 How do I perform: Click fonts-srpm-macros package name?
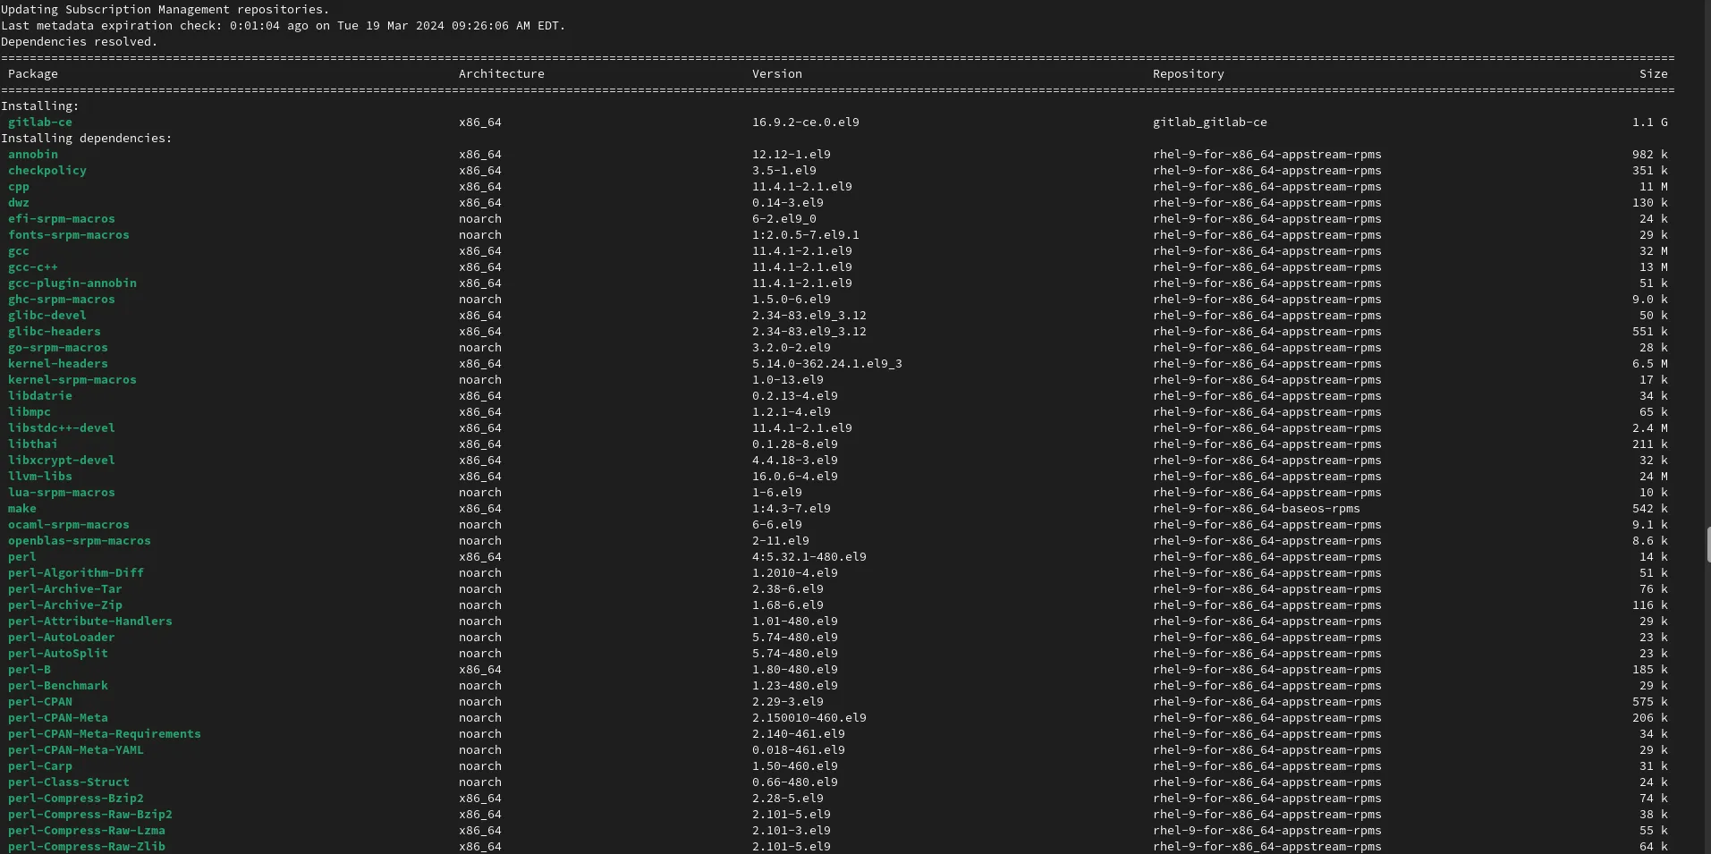pos(69,235)
